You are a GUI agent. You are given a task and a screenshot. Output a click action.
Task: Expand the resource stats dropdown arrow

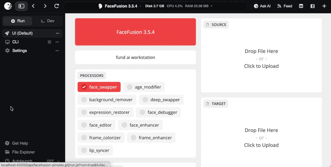(211, 6)
